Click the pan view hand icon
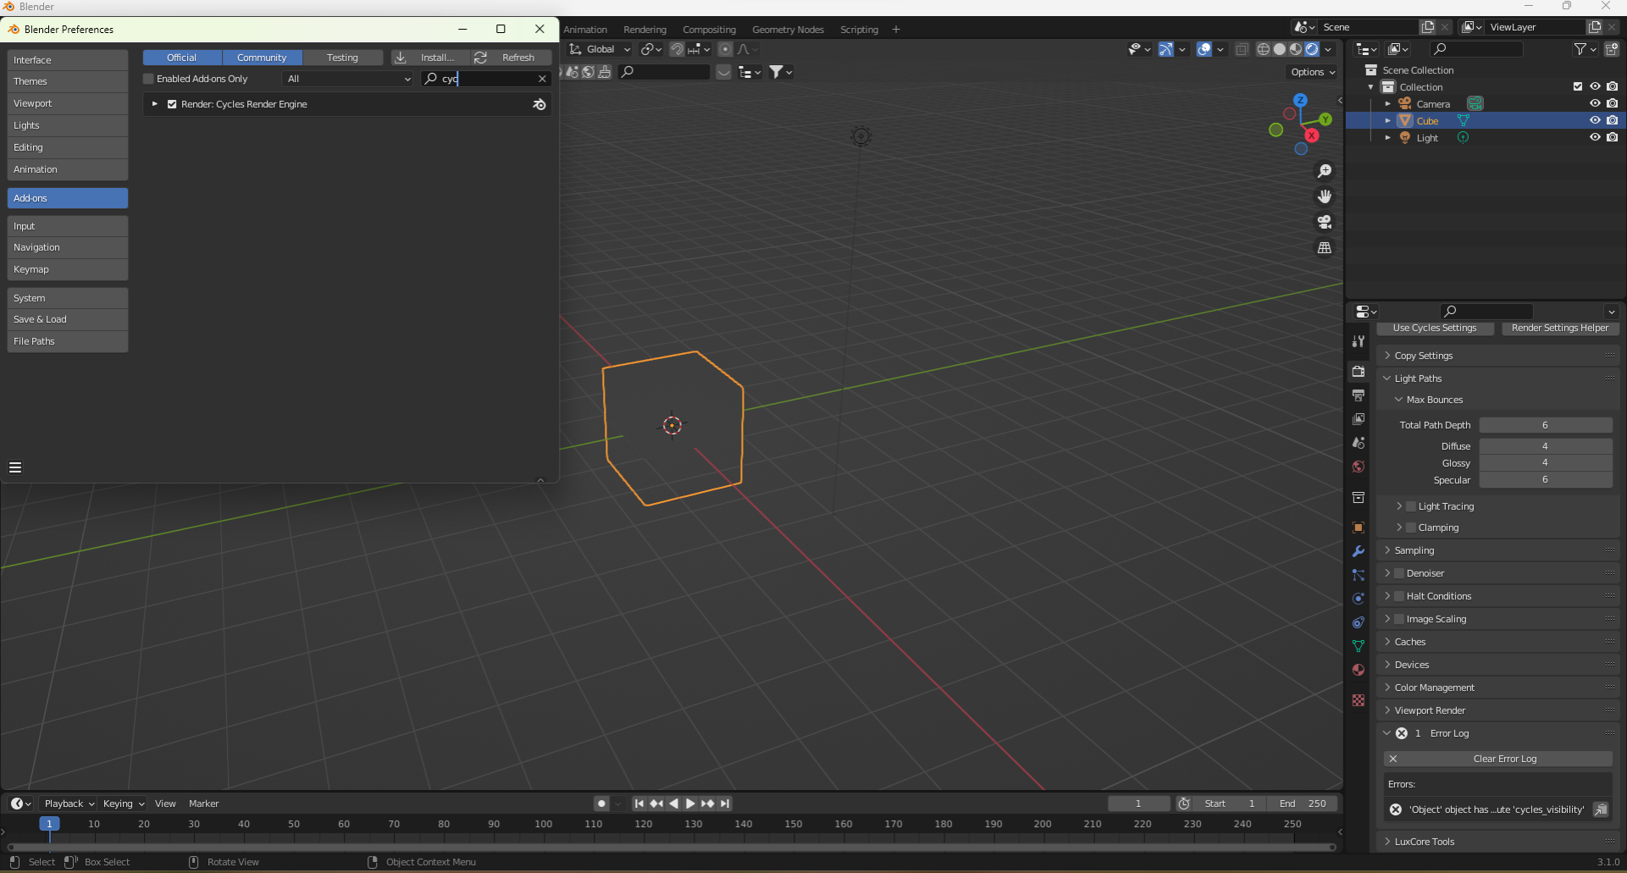 [1325, 196]
